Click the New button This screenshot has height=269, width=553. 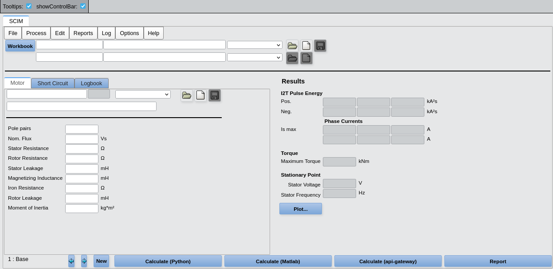(x=102, y=261)
